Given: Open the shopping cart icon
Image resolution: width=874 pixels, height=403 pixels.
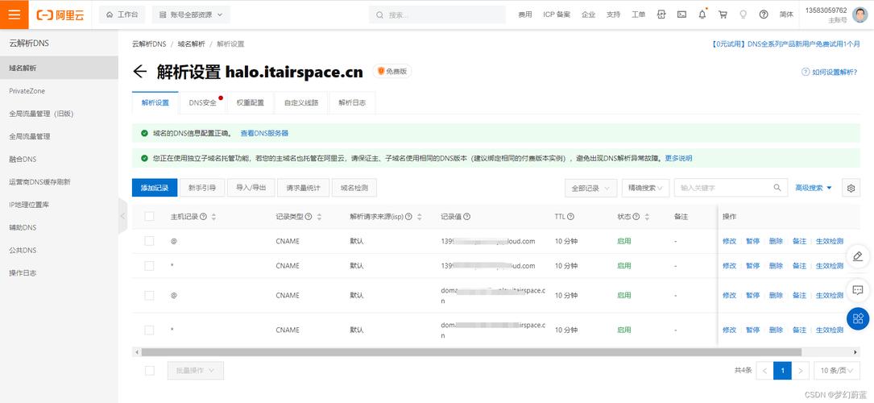Looking at the screenshot, I should coord(723,15).
